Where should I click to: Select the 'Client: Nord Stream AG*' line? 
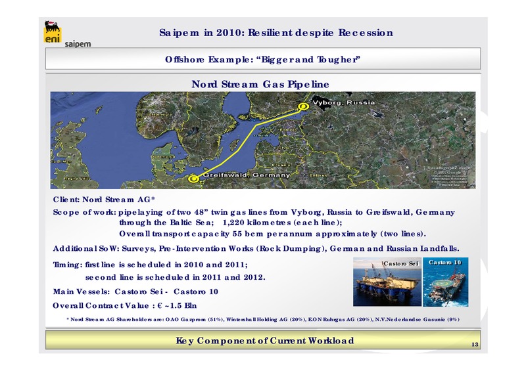coord(104,200)
